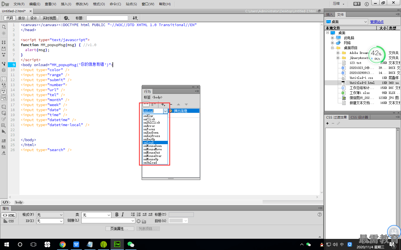Expand the jQueryAssets folder node
Screen dimensions: 401x250
tap(338, 58)
